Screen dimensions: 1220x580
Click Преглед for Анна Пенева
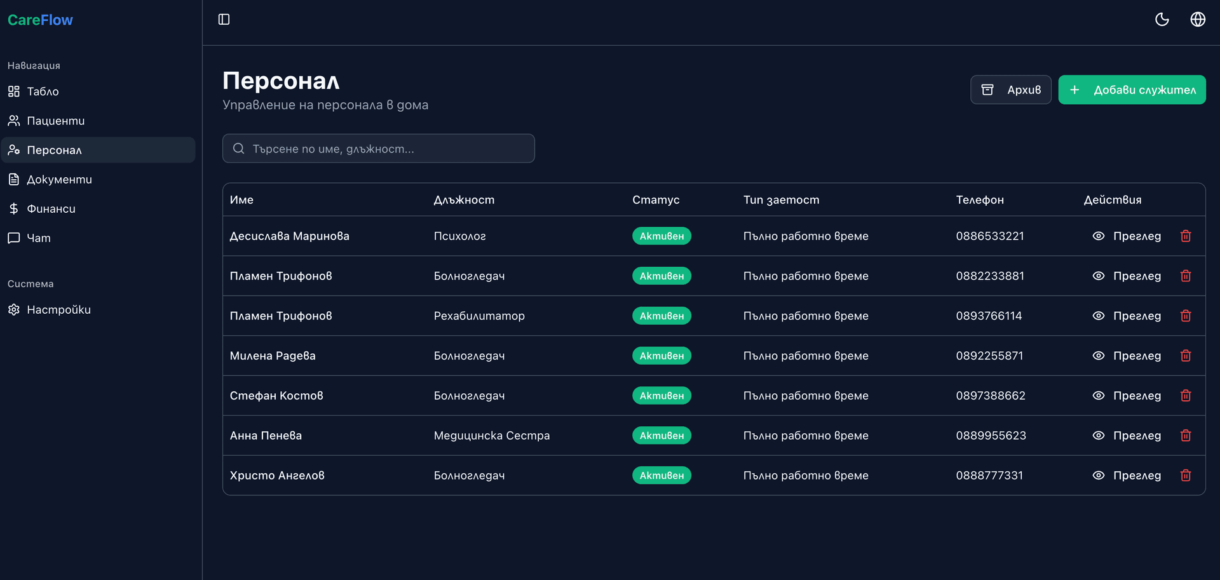(1127, 436)
